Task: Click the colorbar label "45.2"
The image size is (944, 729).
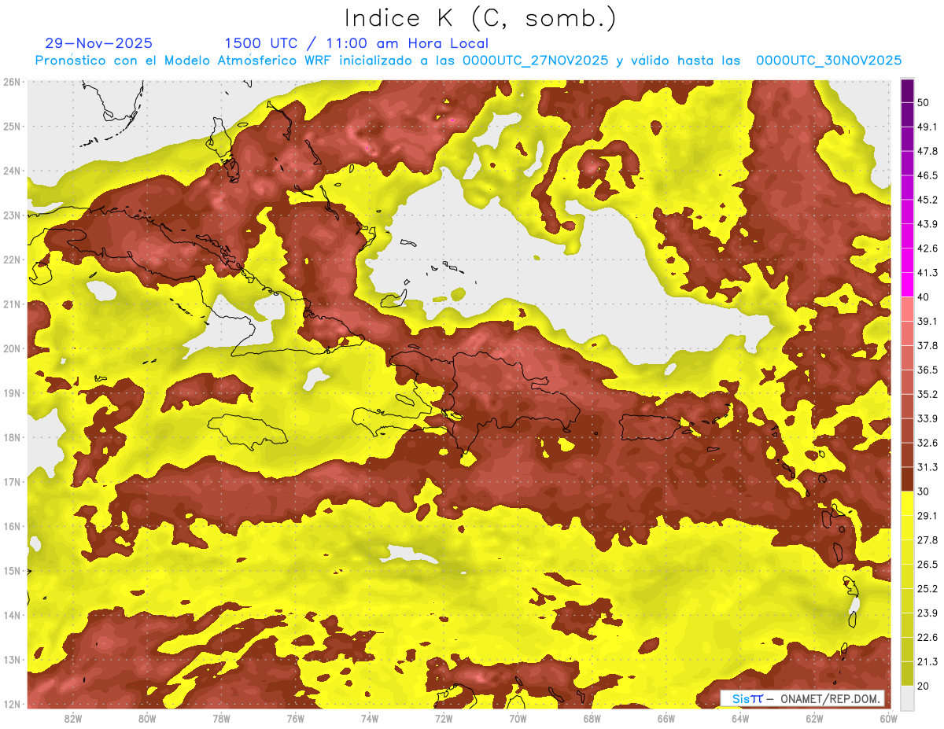Action: [928, 200]
